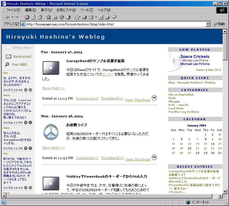229x206 pixels.
Task: Click the Edit page toolbar icon
Action: pos(91,17)
